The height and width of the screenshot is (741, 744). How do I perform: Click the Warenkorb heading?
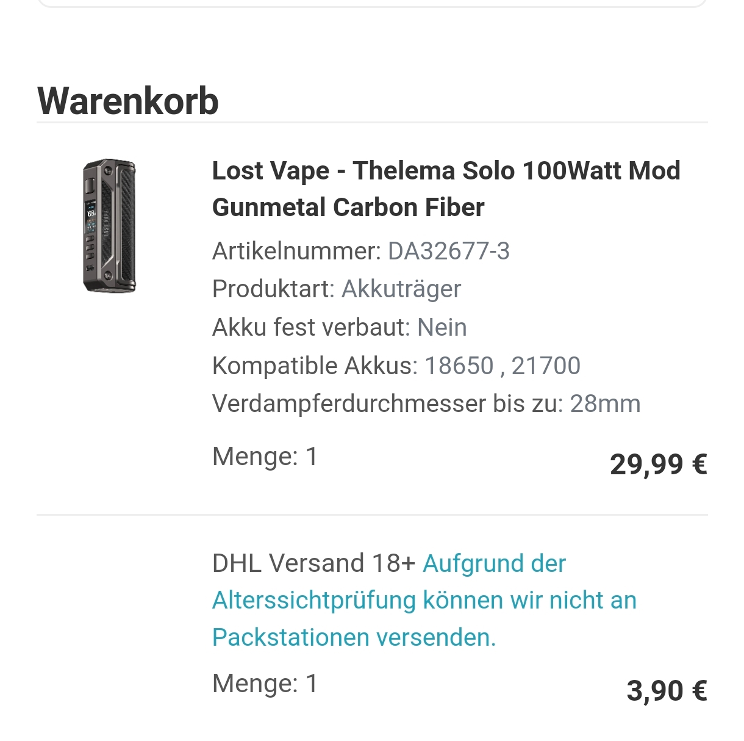[x=128, y=101]
